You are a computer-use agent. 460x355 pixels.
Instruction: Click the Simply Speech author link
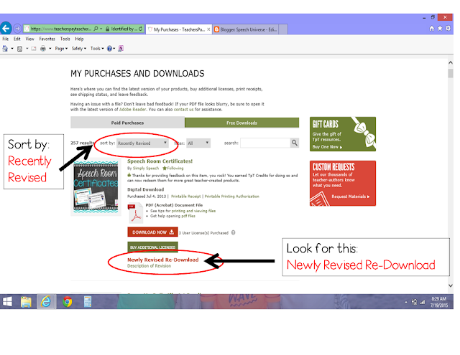pyautogui.click(x=146, y=169)
